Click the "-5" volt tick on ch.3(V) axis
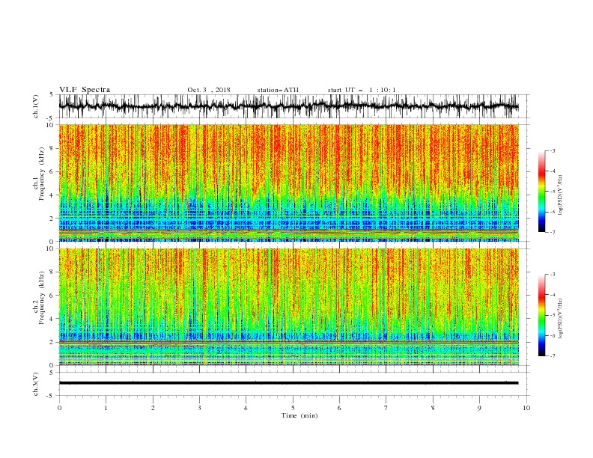Viewport: 593px width, 458px height. pyautogui.click(x=50, y=396)
